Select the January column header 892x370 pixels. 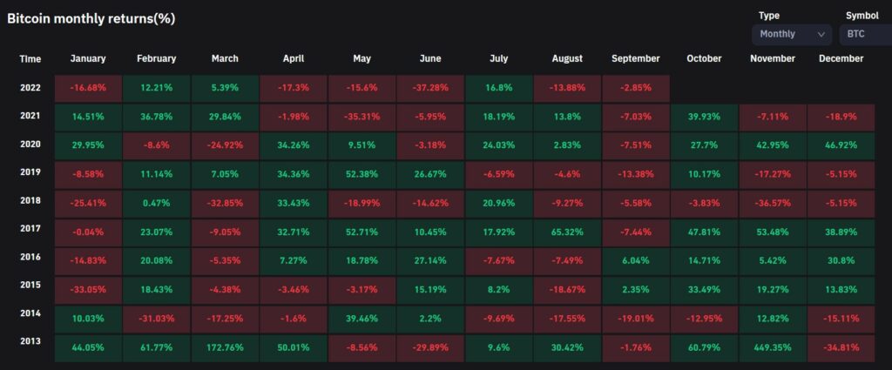87,59
